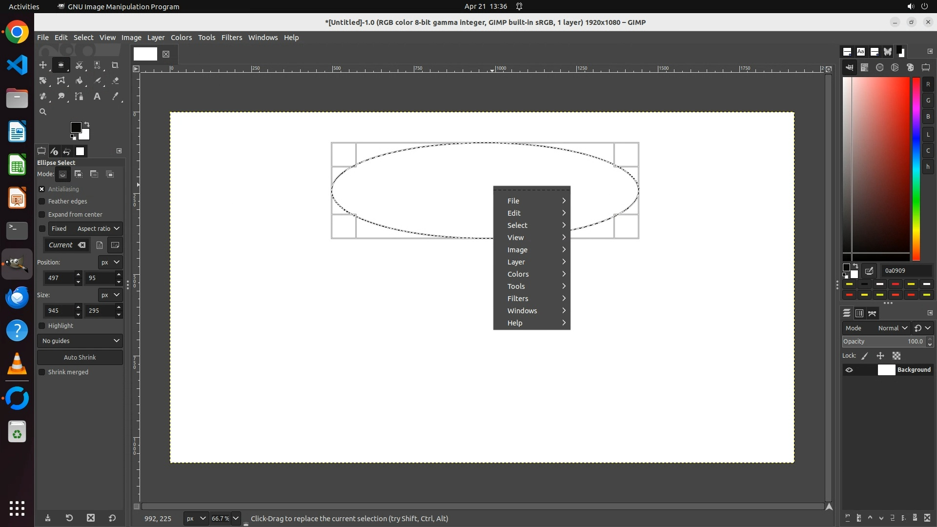Click the hex color field 0a0909
This screenshot has width=937, height=527.
pos(906,270)
